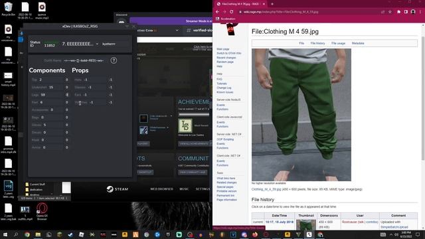Click the Steam logo at bottom

click(117, 189)
